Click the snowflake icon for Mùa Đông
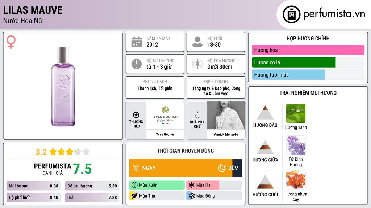Screen dimensions: 371x208 192,196
